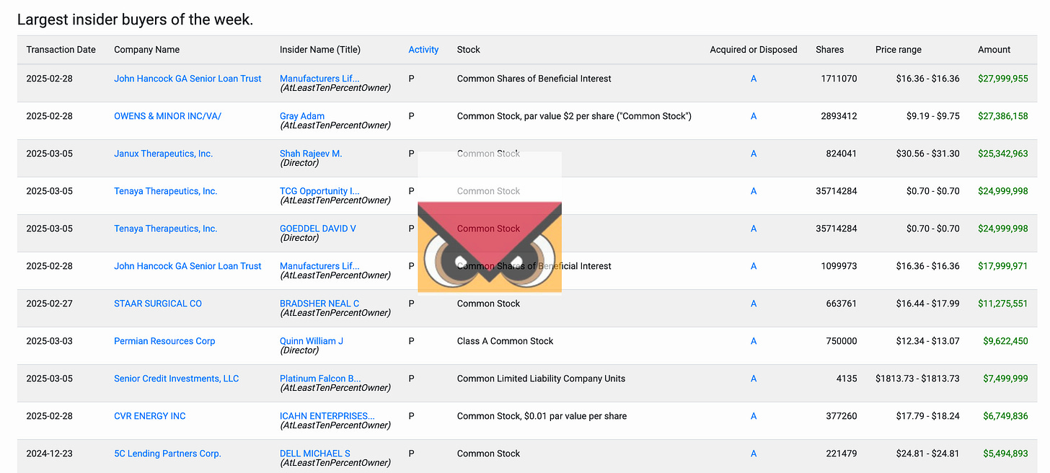Click the 'A' link in Senior Credit Investments row
Image resolution: width=1050 pixels, height=473 pixels.
pos(754,379)
